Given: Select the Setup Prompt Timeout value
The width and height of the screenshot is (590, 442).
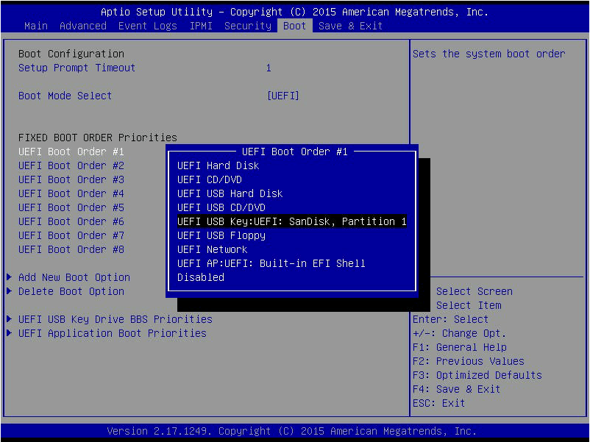Looking at the screenshot, I should point(269,68).
